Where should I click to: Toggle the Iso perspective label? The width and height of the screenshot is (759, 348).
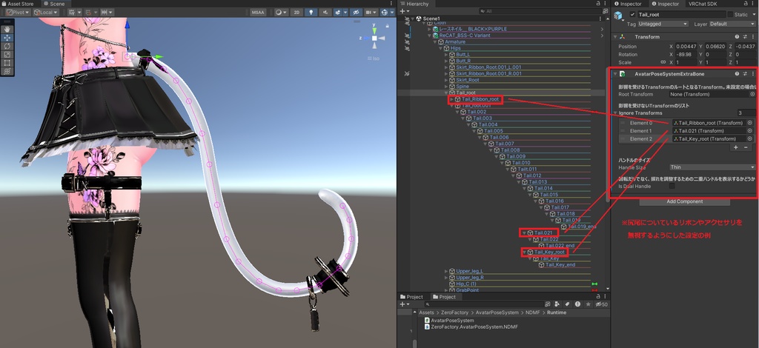(374, 58)
